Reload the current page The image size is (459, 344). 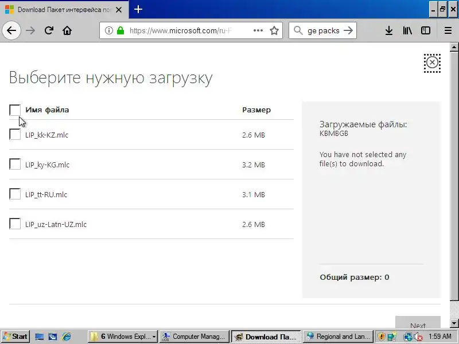click(49, 30)
